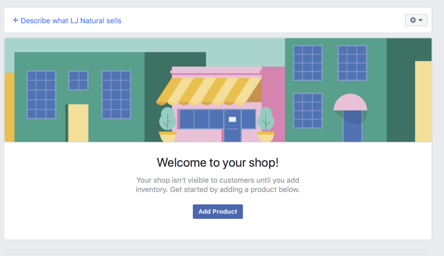Click the gear icon inside the settings button

(413, 20)
